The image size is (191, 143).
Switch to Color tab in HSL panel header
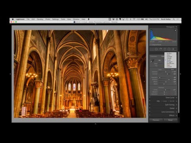click(165, 101)
